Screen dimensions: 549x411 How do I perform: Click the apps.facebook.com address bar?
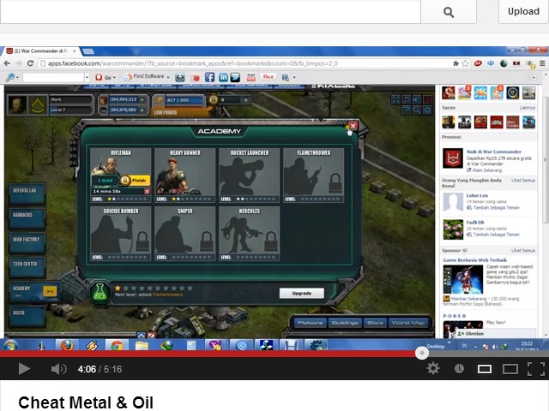(x=245, y=63)
